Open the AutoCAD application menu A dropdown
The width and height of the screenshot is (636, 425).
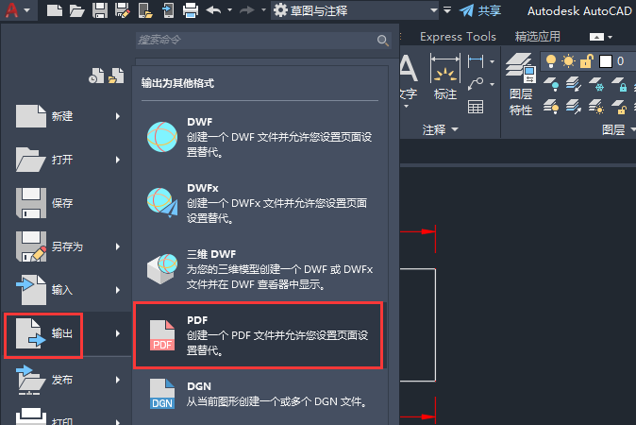(17, 10)
